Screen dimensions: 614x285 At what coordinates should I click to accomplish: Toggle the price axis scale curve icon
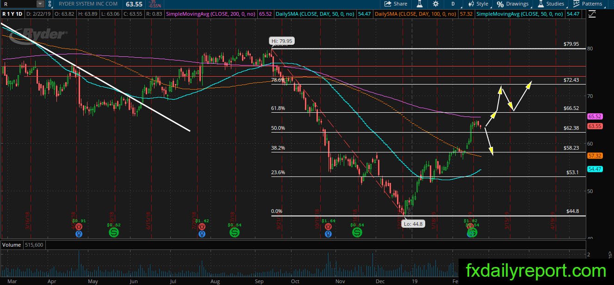tap(592, 14)
